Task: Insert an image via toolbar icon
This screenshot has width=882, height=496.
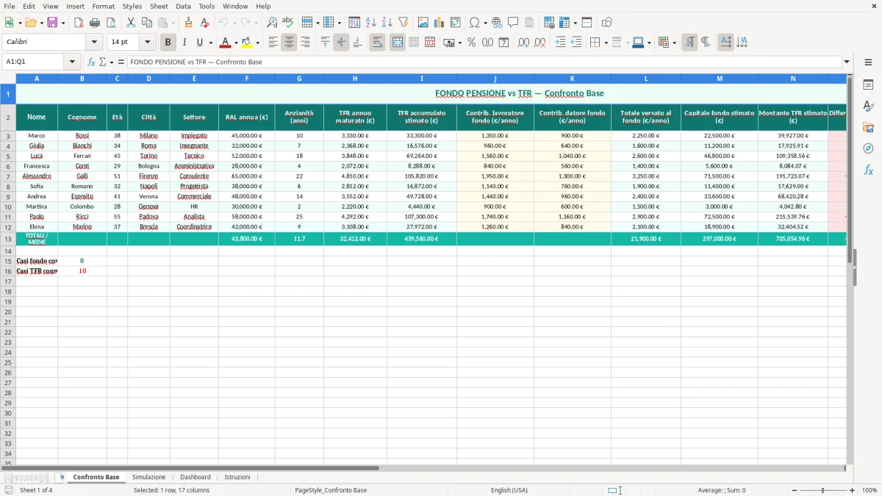Action: [423, 23]
